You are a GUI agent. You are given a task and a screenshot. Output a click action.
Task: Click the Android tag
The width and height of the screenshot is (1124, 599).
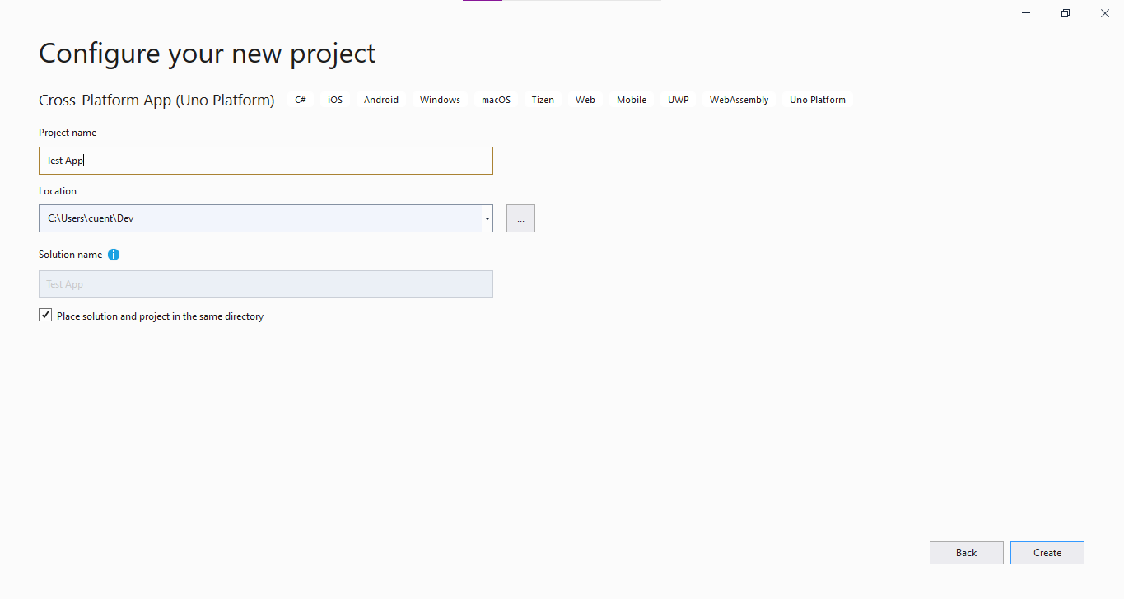tap(381, 100)
